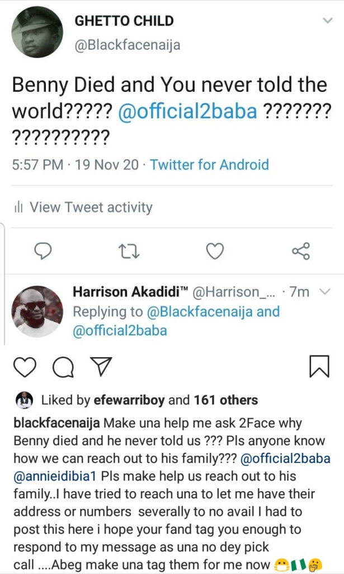Screen dimensions: 344x574
Task: Open @official2baba mention in the tweet
Action: click(x=188, y=110)
